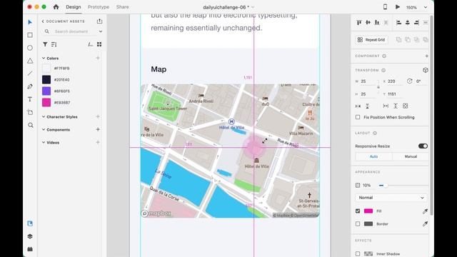Align selection to bottom
The image size is (457, 257).
pyautogui.click(x=377, y=22)
